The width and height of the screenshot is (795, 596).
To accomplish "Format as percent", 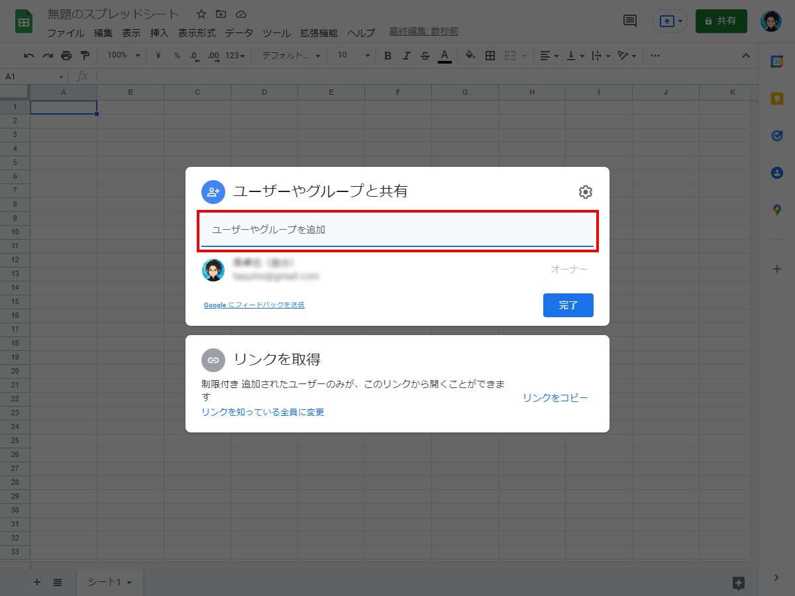I will click(x=177, y=56).
